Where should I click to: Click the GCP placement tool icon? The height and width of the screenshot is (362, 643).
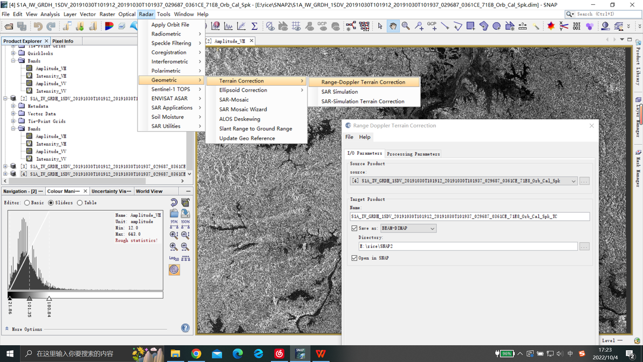(432, 26)
